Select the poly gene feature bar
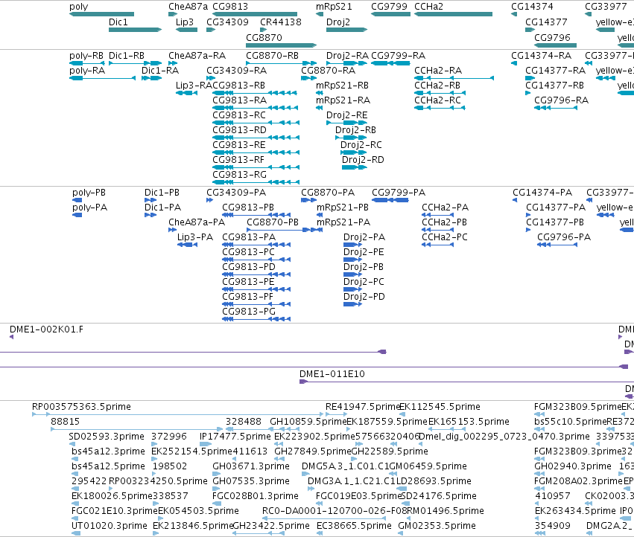The height and width of the screenshot is (537, 634). [101, 14]
